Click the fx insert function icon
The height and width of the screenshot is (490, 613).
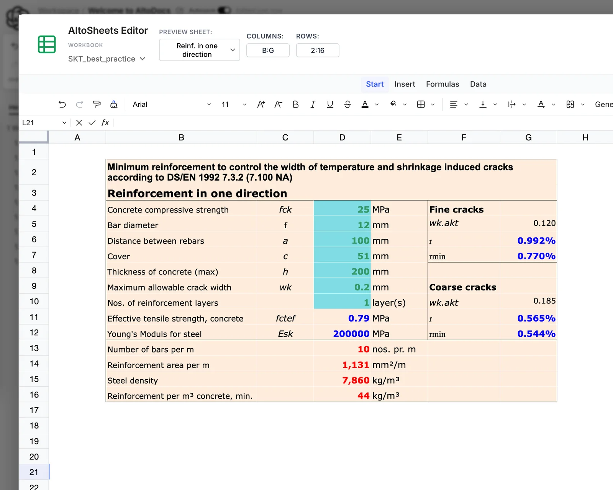coord(105,122)
